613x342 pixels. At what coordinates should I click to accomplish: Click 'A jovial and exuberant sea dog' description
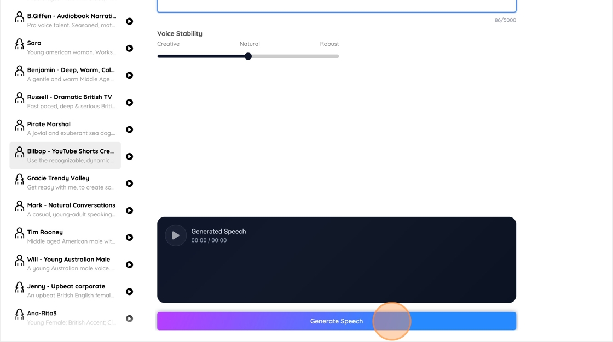[x=71, y=133]
